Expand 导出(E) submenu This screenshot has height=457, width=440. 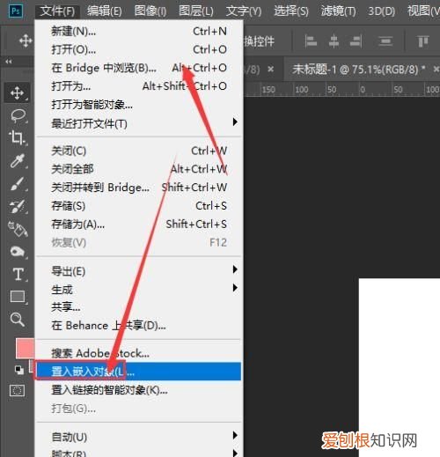139,271
